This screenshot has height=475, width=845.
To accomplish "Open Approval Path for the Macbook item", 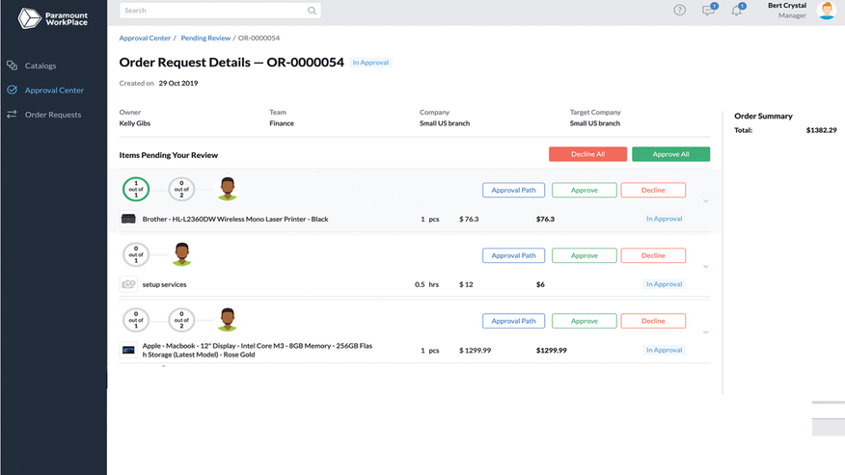I will pyautogui.click(x=513, y=321).
